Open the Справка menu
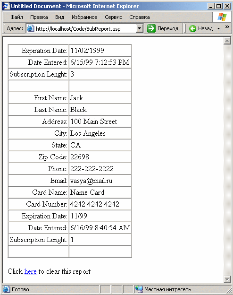Image resolution: width=233 pixels, height=295 pixels. pos(140,17)
